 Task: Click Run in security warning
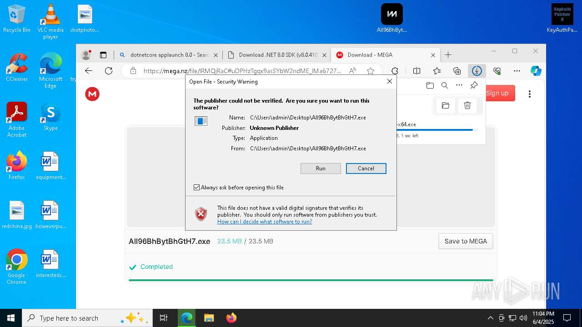coord(321,168)
